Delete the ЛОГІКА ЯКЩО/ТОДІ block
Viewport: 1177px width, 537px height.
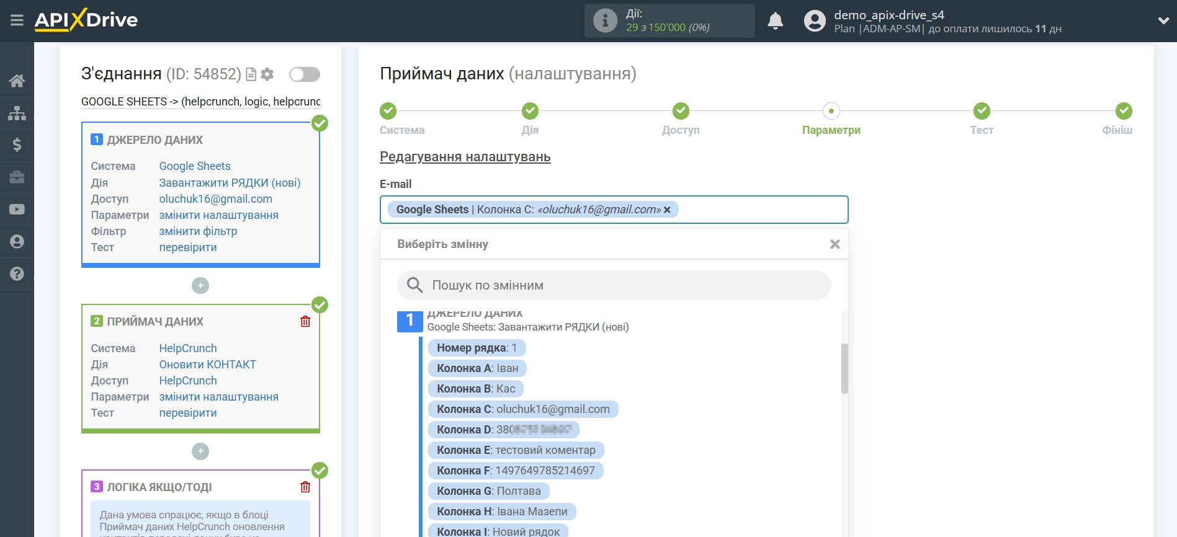point(305,487)
